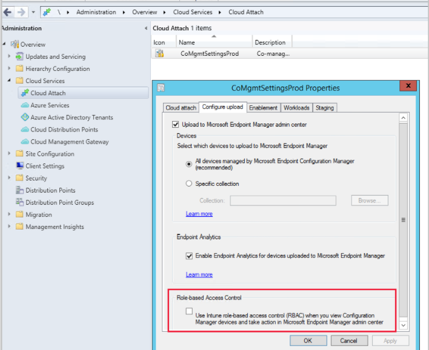Click Administration in the breadcrumb
The height and width of the screenshot is (350, 429).
(x=96, y=12)
